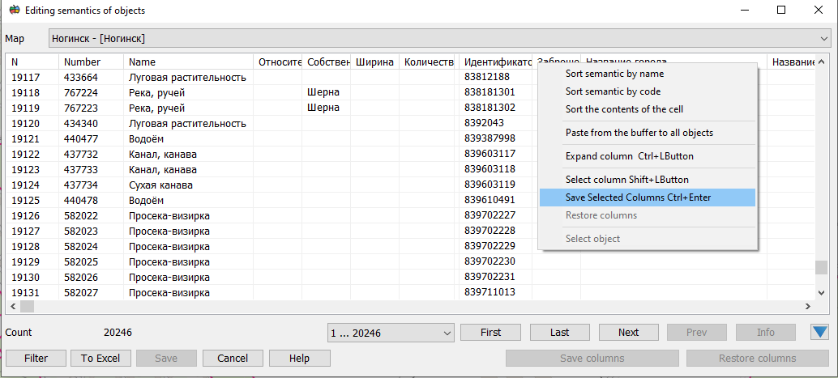
Task: Click Next to advance records
Action: pos(628,332)
